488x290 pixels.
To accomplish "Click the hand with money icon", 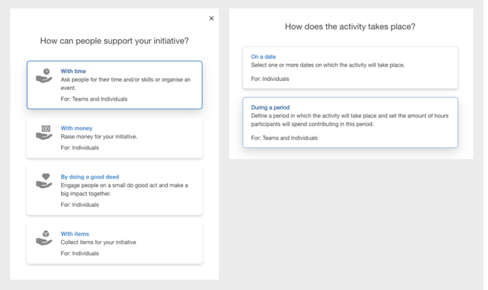I will (x=44, y=133).
